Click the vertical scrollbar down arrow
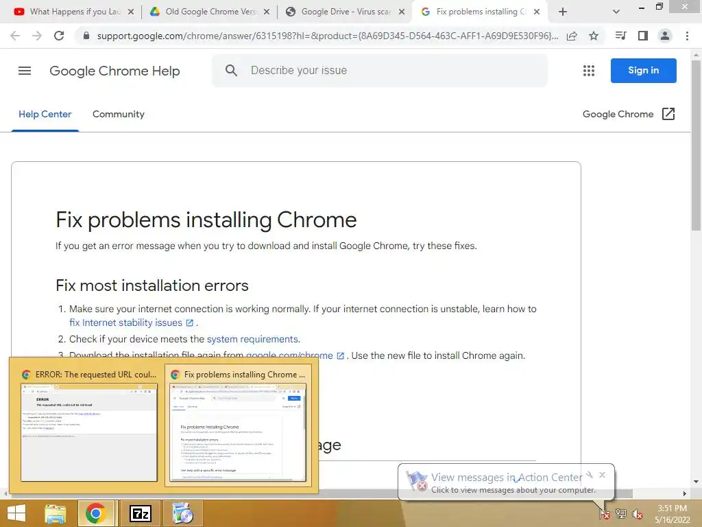The height and width of the screenshot is (527, 702). 696,482
